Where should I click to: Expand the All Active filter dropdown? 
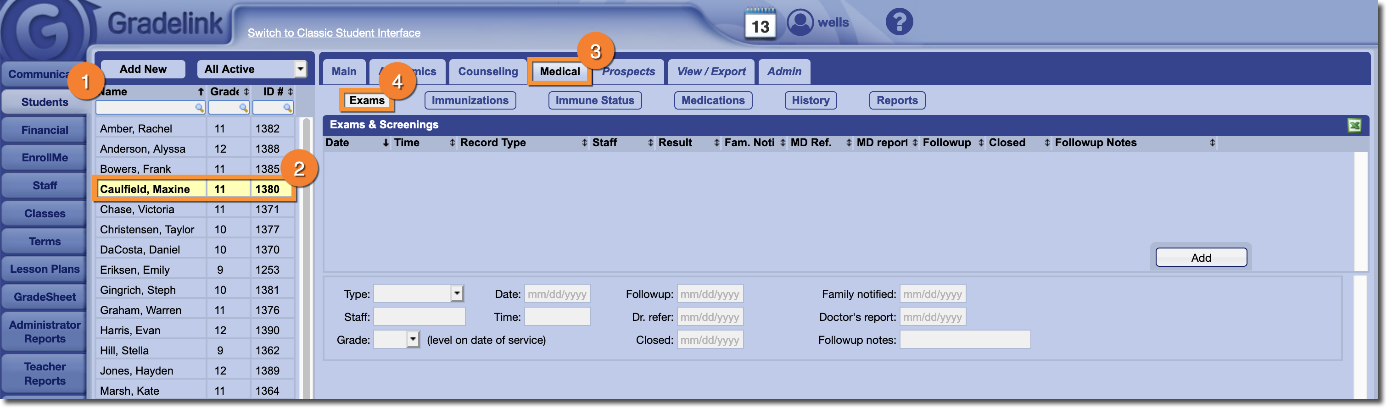click(300, 69)
